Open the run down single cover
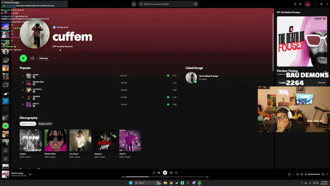This screenshot has width=330, height=186. pyautogui.click(x=80, y=140)
